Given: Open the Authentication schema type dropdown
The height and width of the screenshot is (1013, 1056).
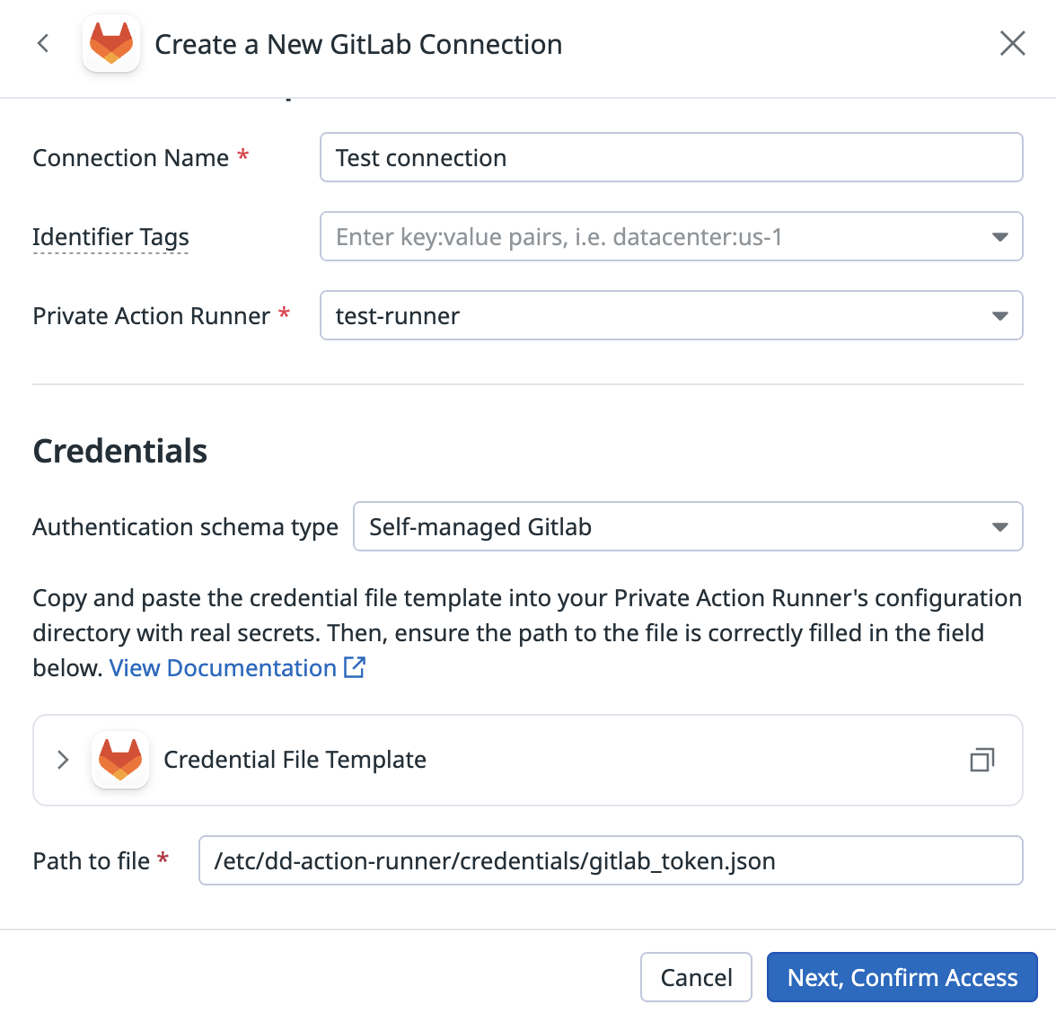Looking at the screenshot, I should point(688,526).
